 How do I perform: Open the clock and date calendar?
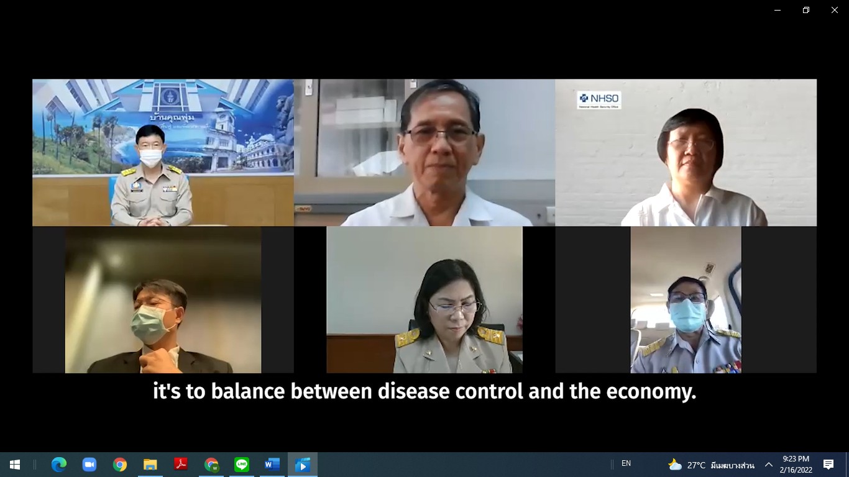(x=796, y=465)
